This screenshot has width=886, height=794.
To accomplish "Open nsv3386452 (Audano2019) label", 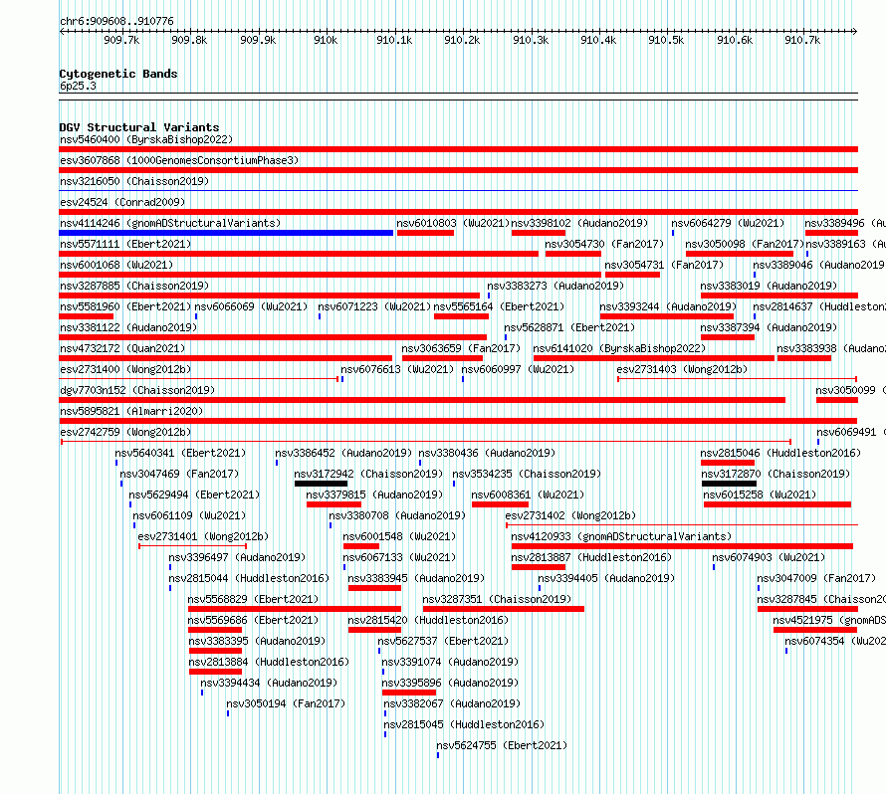I will 343,453.
